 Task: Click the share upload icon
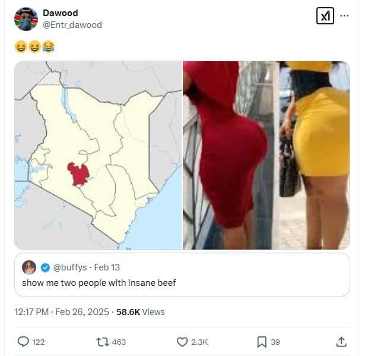[x=341, y=342]
